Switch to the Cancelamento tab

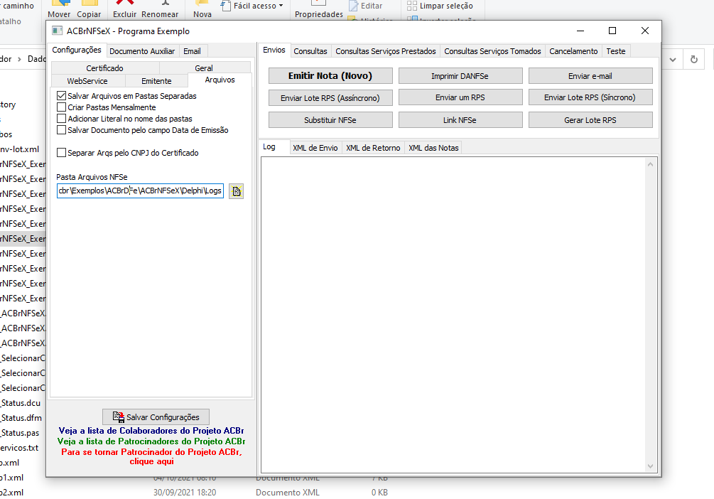point(573,51)
